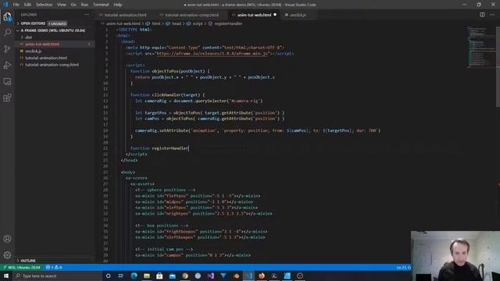This screenshot has width=500, height=281.
Task: Click the clickHandler function name on line 12
Action: 166,95
